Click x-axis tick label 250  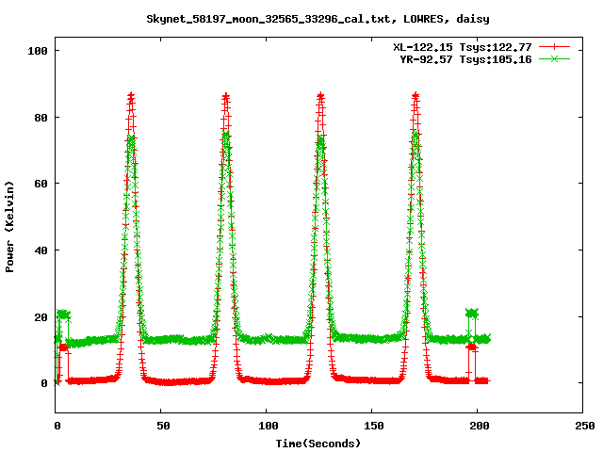pos(584,426)
